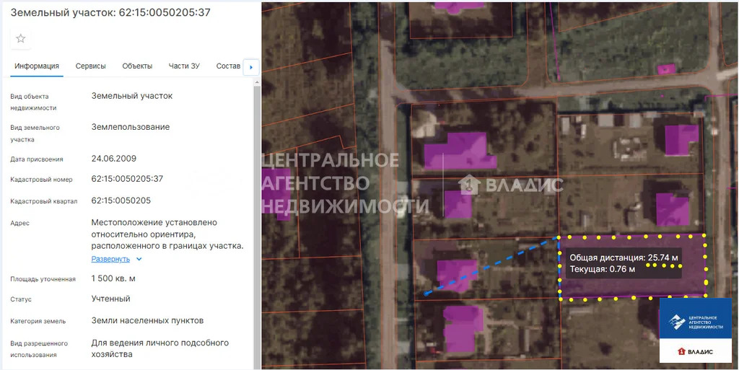The height and width of the screenshot is (370, 739).
Task: Select the cadastral quarter value 62:15:0050205
Action: coord(121,201)
